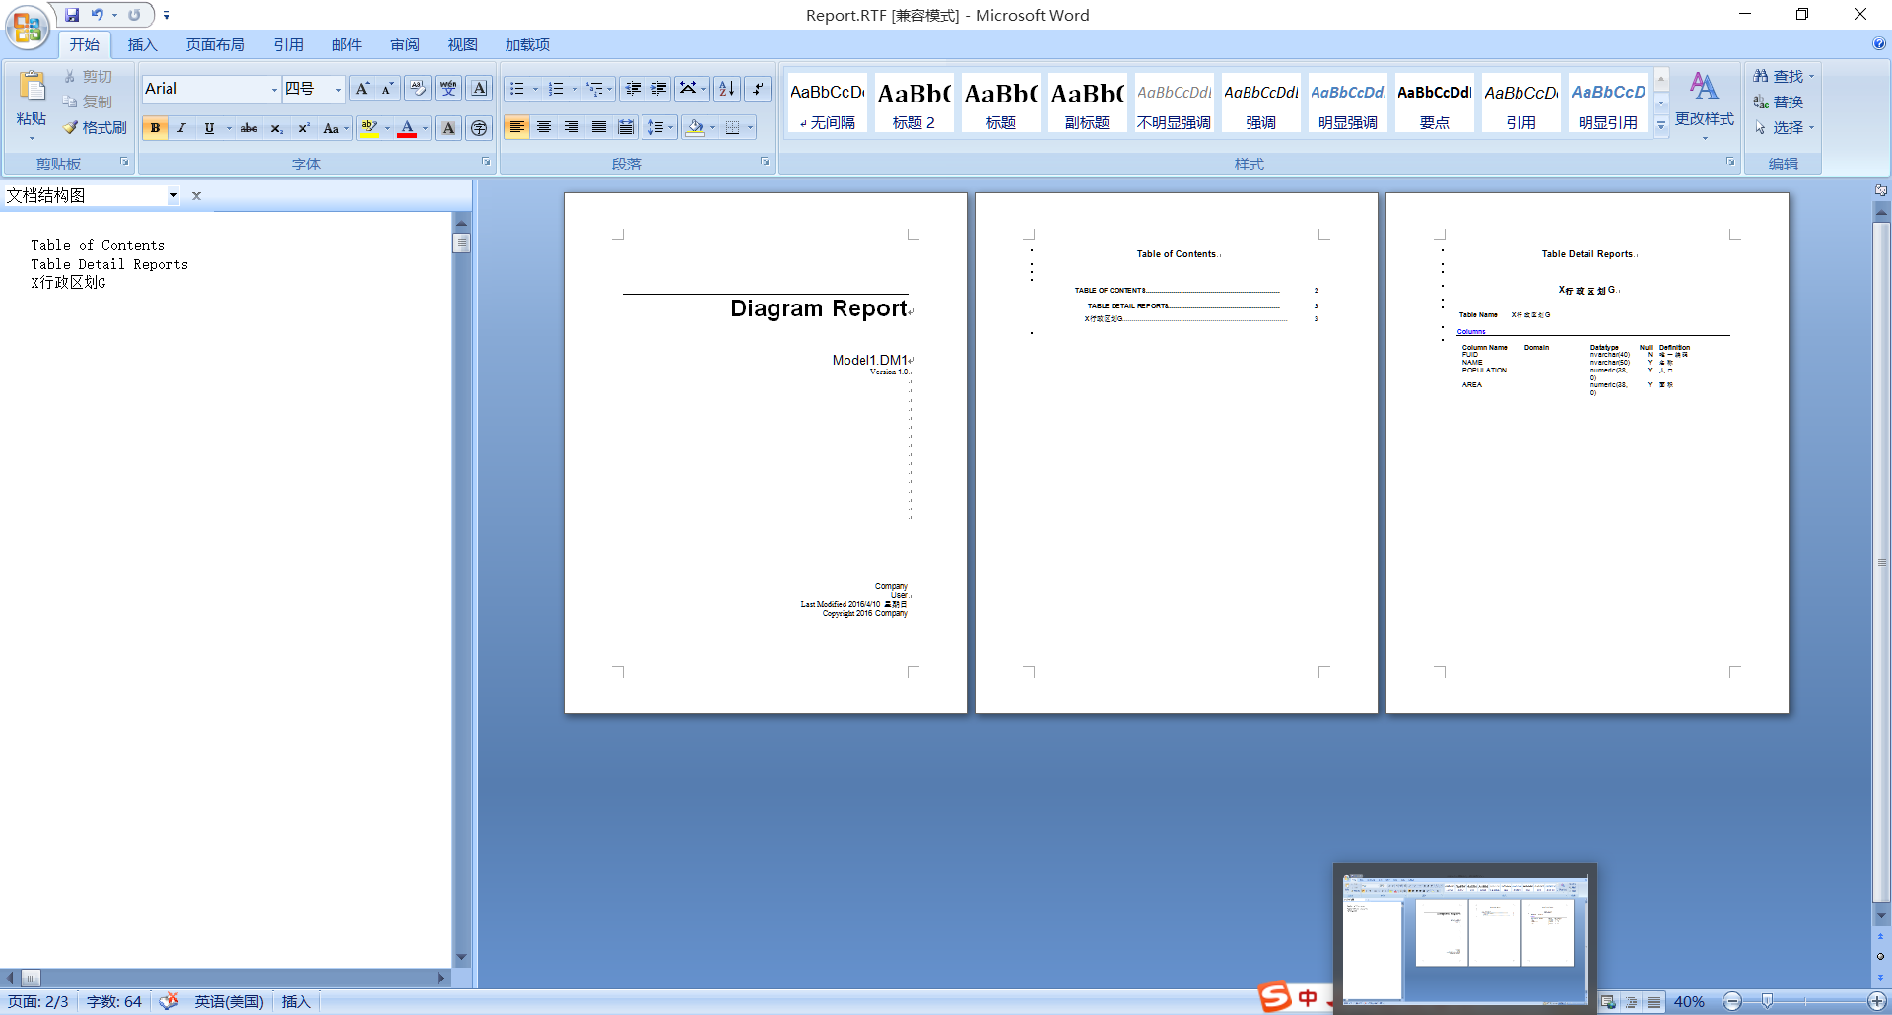The height and width of the screenshot is (1015, 1892).
Task: Click the bullet list icon
Action: [517, 89]
